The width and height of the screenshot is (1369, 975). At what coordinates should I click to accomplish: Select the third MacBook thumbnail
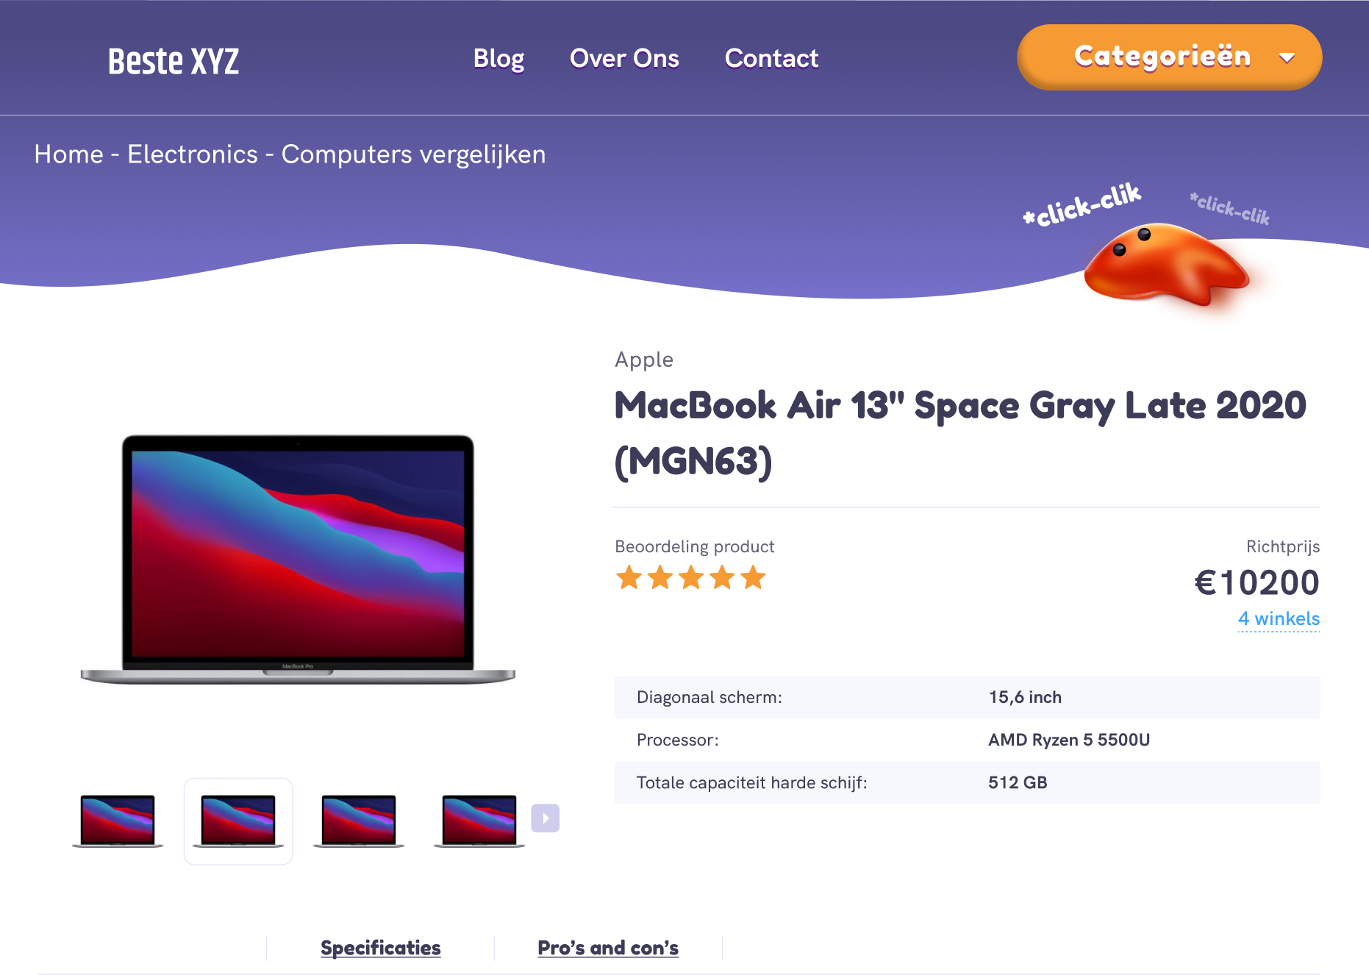click(x=359, y=821)
